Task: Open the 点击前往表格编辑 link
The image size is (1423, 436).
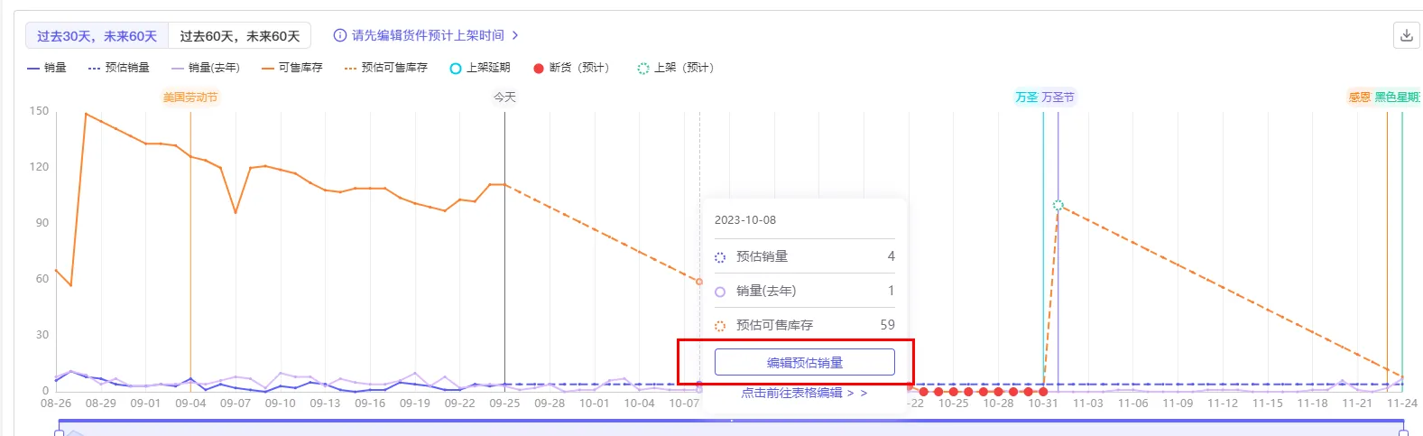Action: pyautogui.click(x=804, y=393)
